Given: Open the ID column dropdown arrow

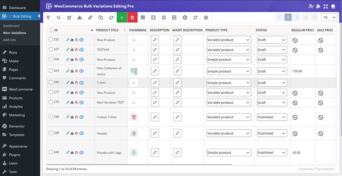Looking at the screenshot, I should pyautogui.click(x=92, y=30).
